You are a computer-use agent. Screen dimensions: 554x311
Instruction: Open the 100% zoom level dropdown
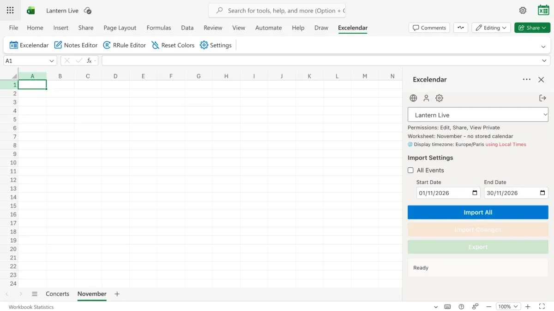tap(508, 306)
